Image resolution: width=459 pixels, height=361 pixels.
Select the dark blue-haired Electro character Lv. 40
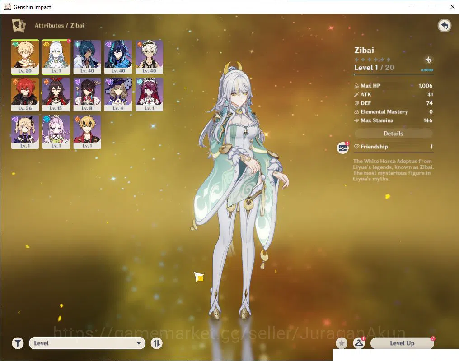pyautogui.click(x=118, y=57)
